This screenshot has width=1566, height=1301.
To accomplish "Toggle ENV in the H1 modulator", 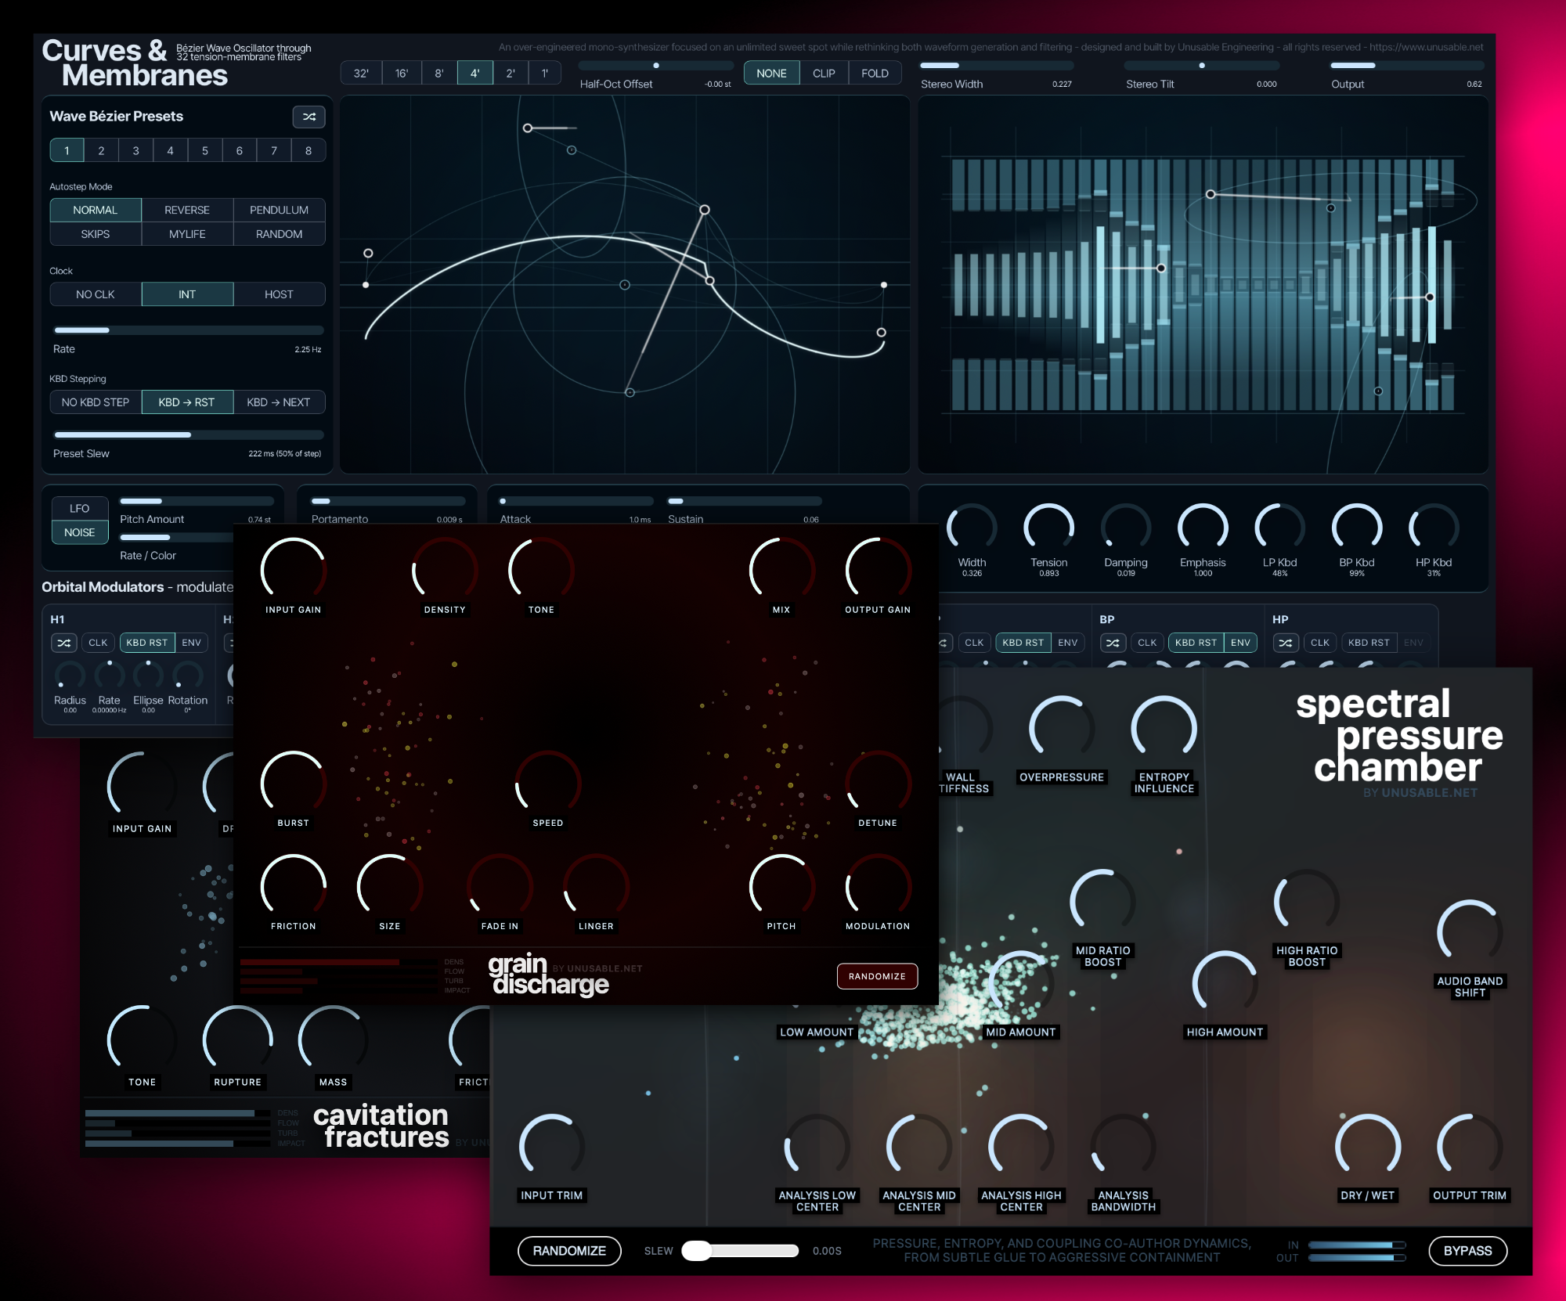I will click(192, 643).
